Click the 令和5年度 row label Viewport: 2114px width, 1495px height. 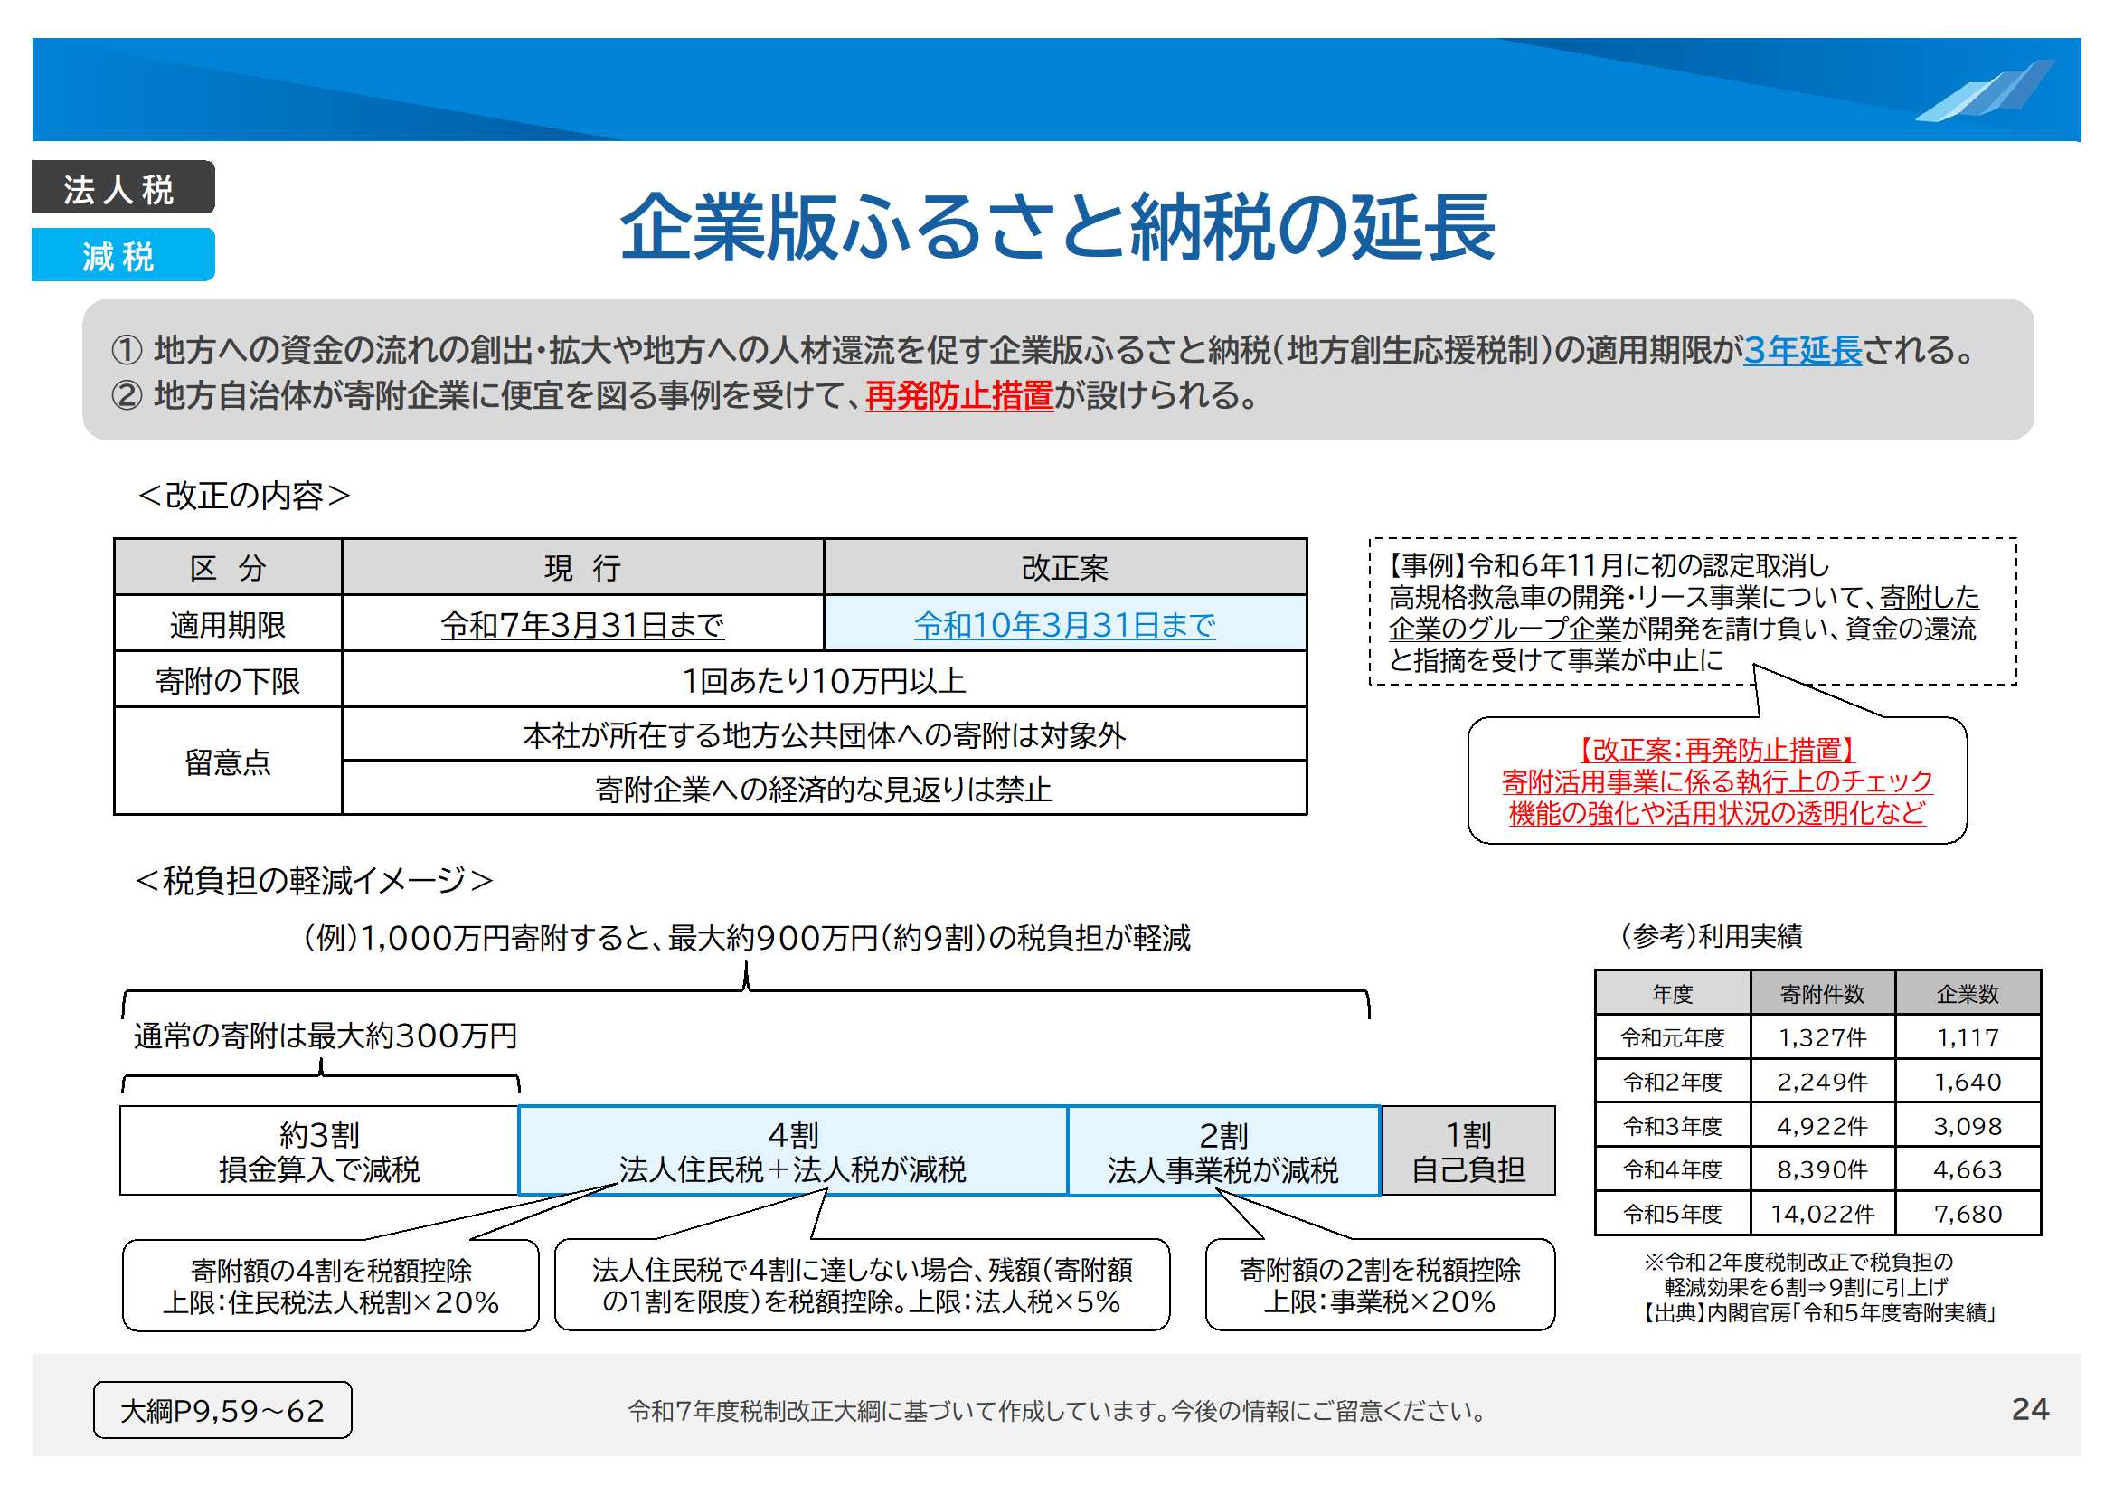[x=1672, y=1214]
